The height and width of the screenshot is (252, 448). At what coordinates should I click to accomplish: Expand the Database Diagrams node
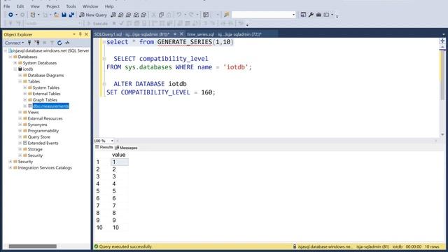tap(20, 76)
